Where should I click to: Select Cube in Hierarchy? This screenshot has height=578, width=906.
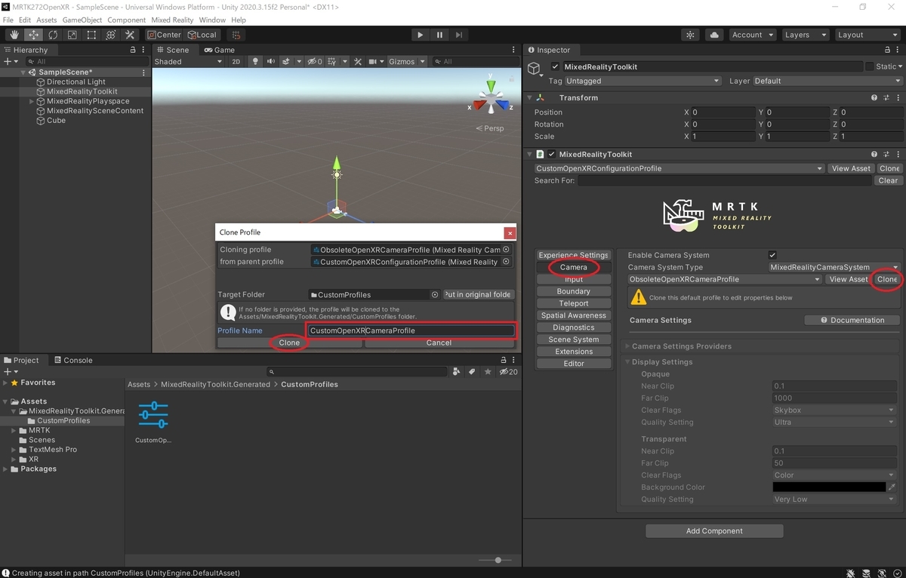coord(56,121)
